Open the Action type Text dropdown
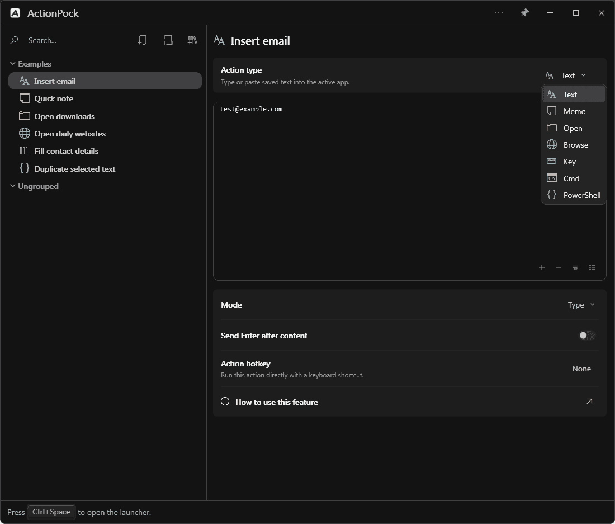The width and height of the screenshot is (615, 524). pyautogui.click(x=566, y=75)
